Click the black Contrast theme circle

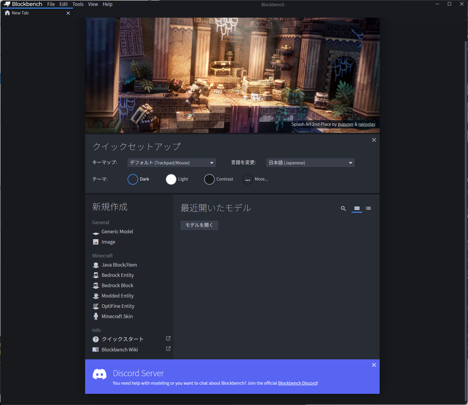pos(209,179)
